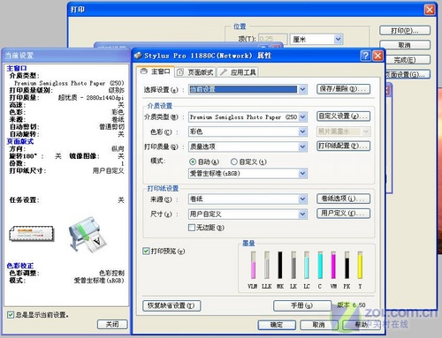
Task: Click the 卷纸选项 button
Action: 343,199
